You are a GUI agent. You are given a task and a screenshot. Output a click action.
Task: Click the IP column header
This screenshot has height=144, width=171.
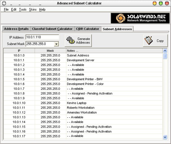(19, 51)
